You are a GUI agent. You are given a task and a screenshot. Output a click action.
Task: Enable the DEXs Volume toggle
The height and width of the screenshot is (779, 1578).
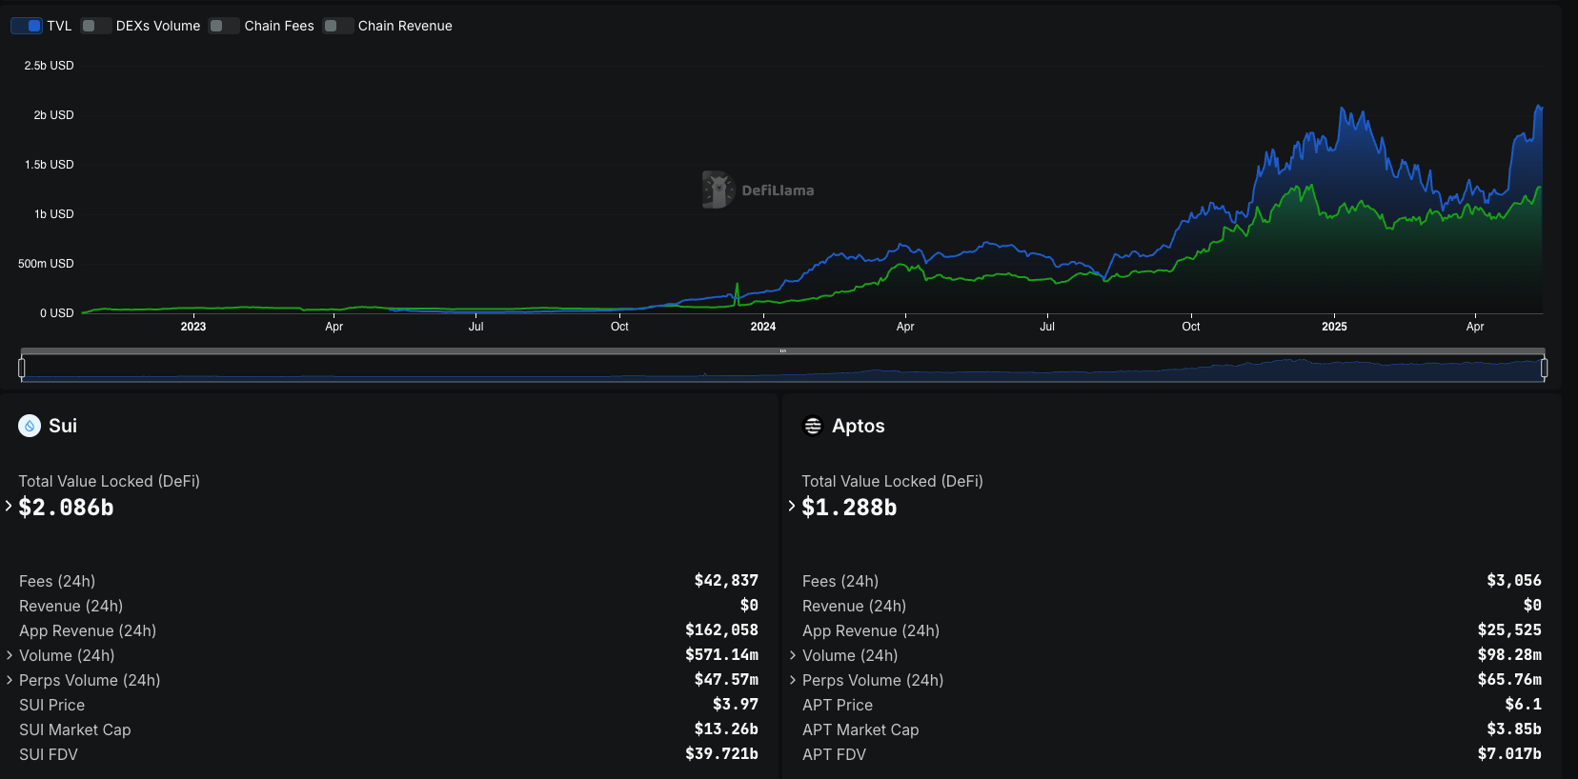[x=96, y=26]
